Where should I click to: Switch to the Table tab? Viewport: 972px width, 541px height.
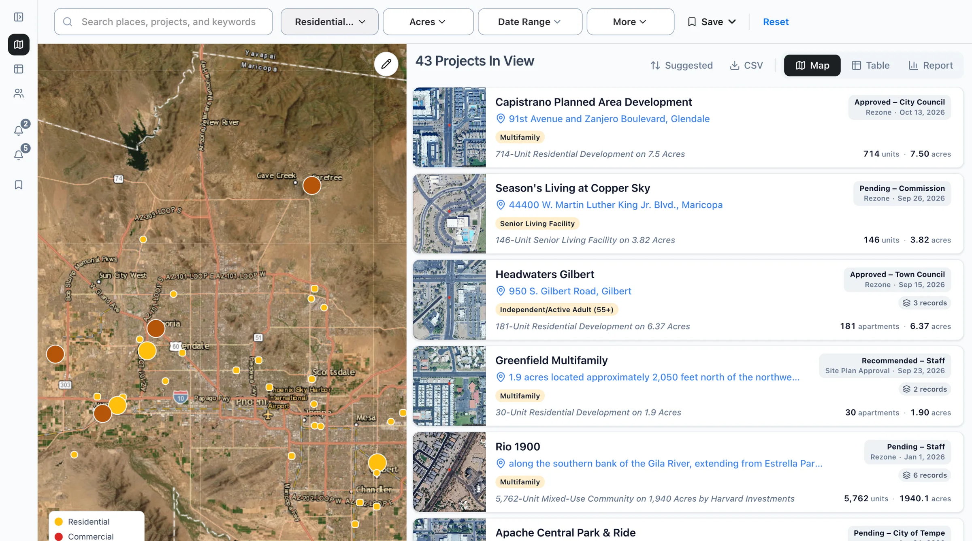871,66
